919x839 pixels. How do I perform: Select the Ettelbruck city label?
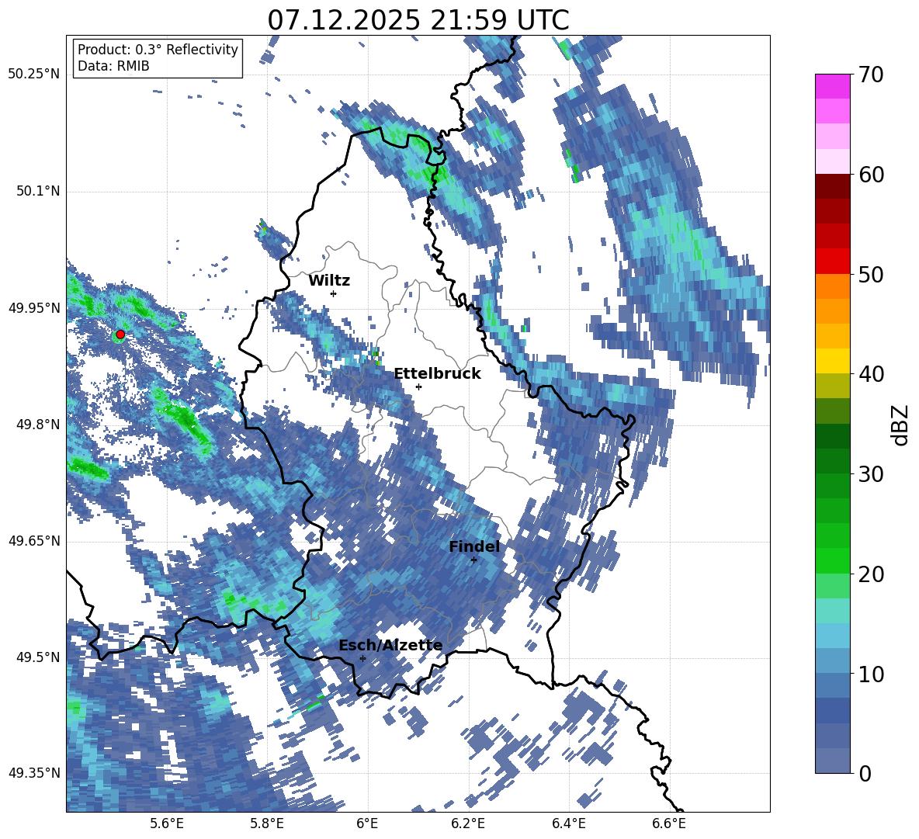coord(437,374)
